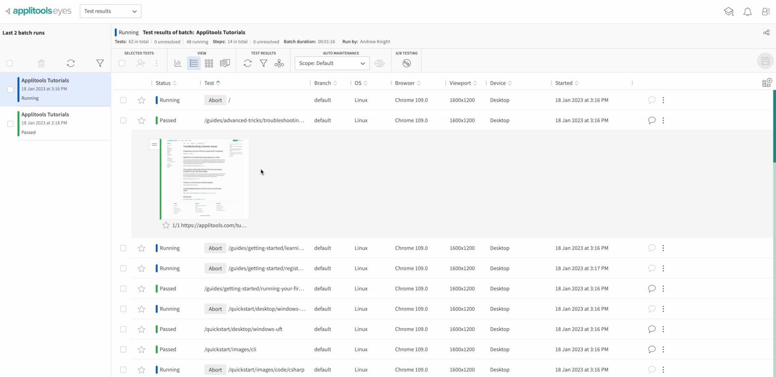776x377 pixels.
Task: Share the batch results
Action: [x=766, y=32]
